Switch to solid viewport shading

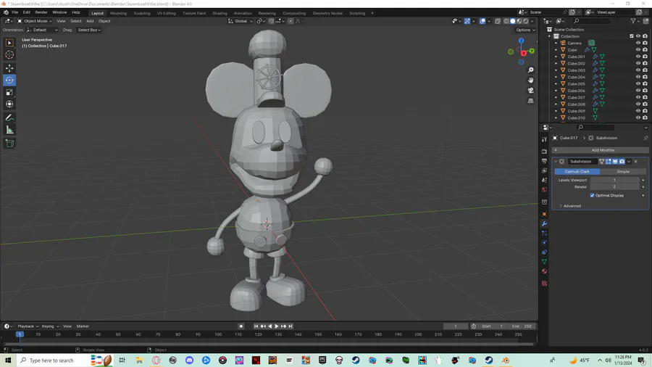[x=513, y=21]
